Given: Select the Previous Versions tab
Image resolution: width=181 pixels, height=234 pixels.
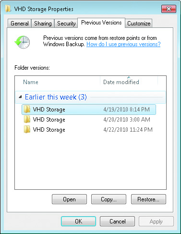Looking at the screenshot, I should (x=101, y=23).
